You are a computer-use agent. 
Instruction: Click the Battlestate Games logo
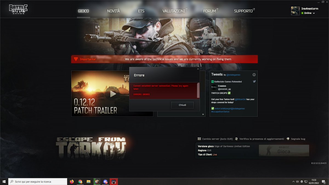click(x=18, y=10)
